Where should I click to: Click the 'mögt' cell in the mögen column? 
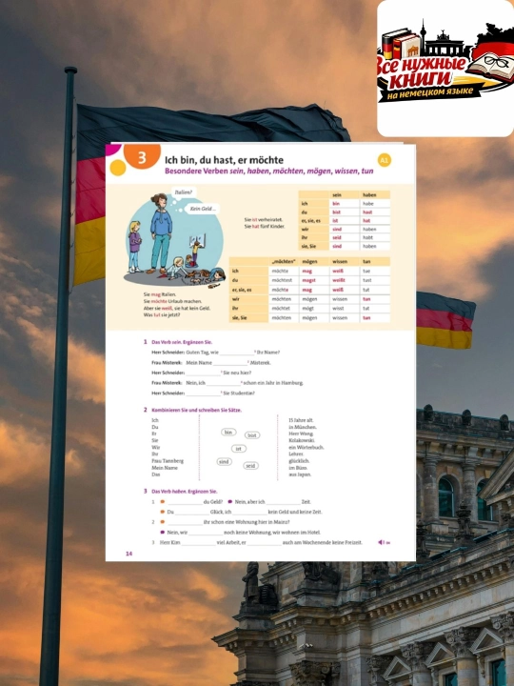(x=314, y=309)
